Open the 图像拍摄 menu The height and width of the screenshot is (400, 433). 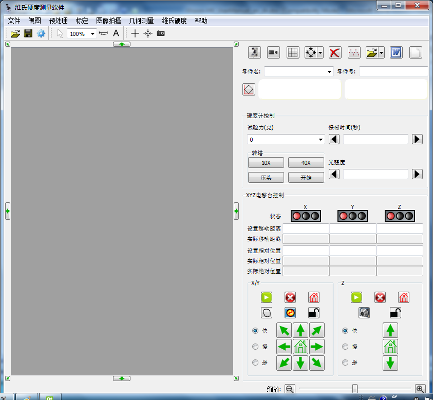pos(109,21)
